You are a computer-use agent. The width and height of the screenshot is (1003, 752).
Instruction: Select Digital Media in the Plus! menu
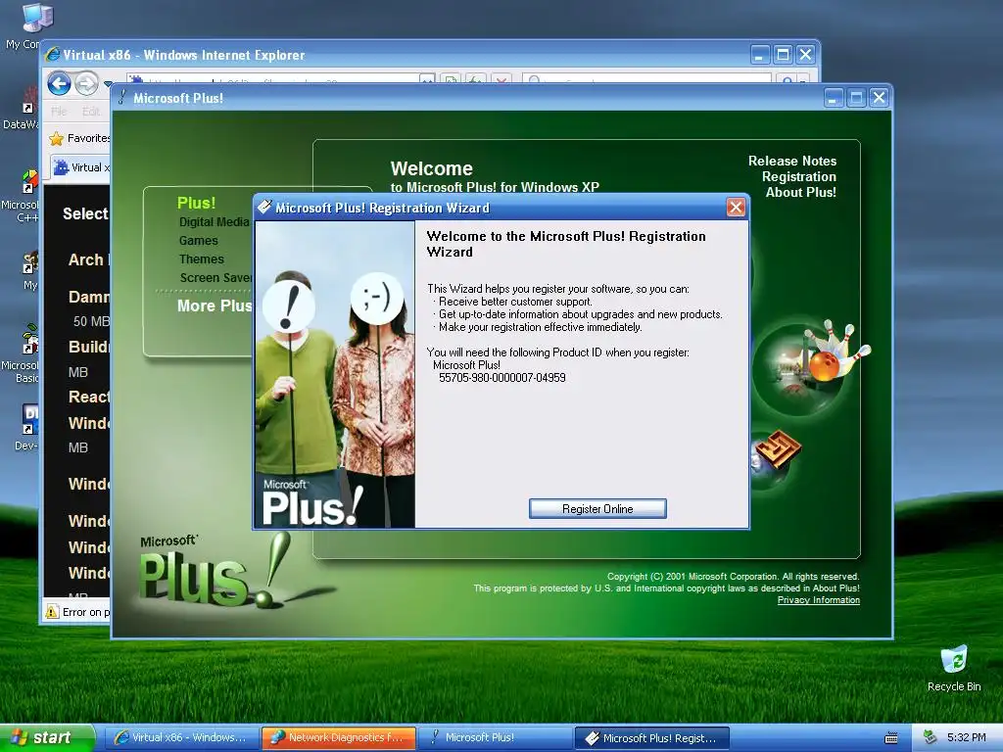coord(214,222)
